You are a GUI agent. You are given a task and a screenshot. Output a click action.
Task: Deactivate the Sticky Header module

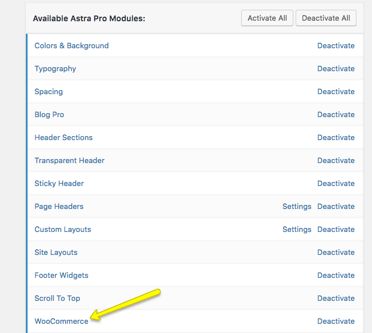pos(336,184)
